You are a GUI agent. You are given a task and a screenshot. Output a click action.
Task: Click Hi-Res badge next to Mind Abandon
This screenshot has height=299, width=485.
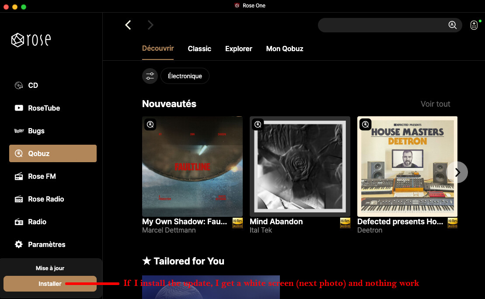[x=345, y=223]
